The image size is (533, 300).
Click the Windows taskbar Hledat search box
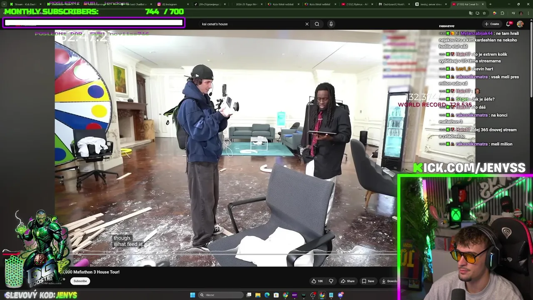(x=220, y=295)
